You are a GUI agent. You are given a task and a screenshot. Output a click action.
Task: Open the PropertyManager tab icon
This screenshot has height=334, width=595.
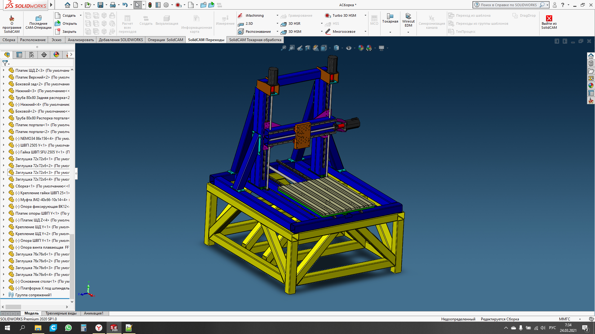[19, 55]
